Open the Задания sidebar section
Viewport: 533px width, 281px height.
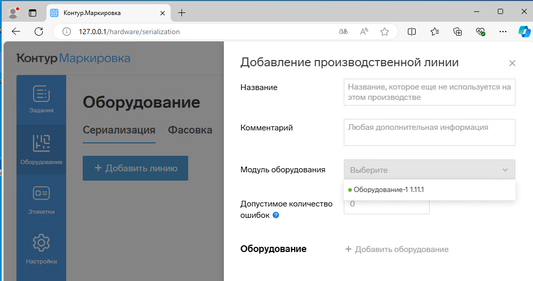41,99
